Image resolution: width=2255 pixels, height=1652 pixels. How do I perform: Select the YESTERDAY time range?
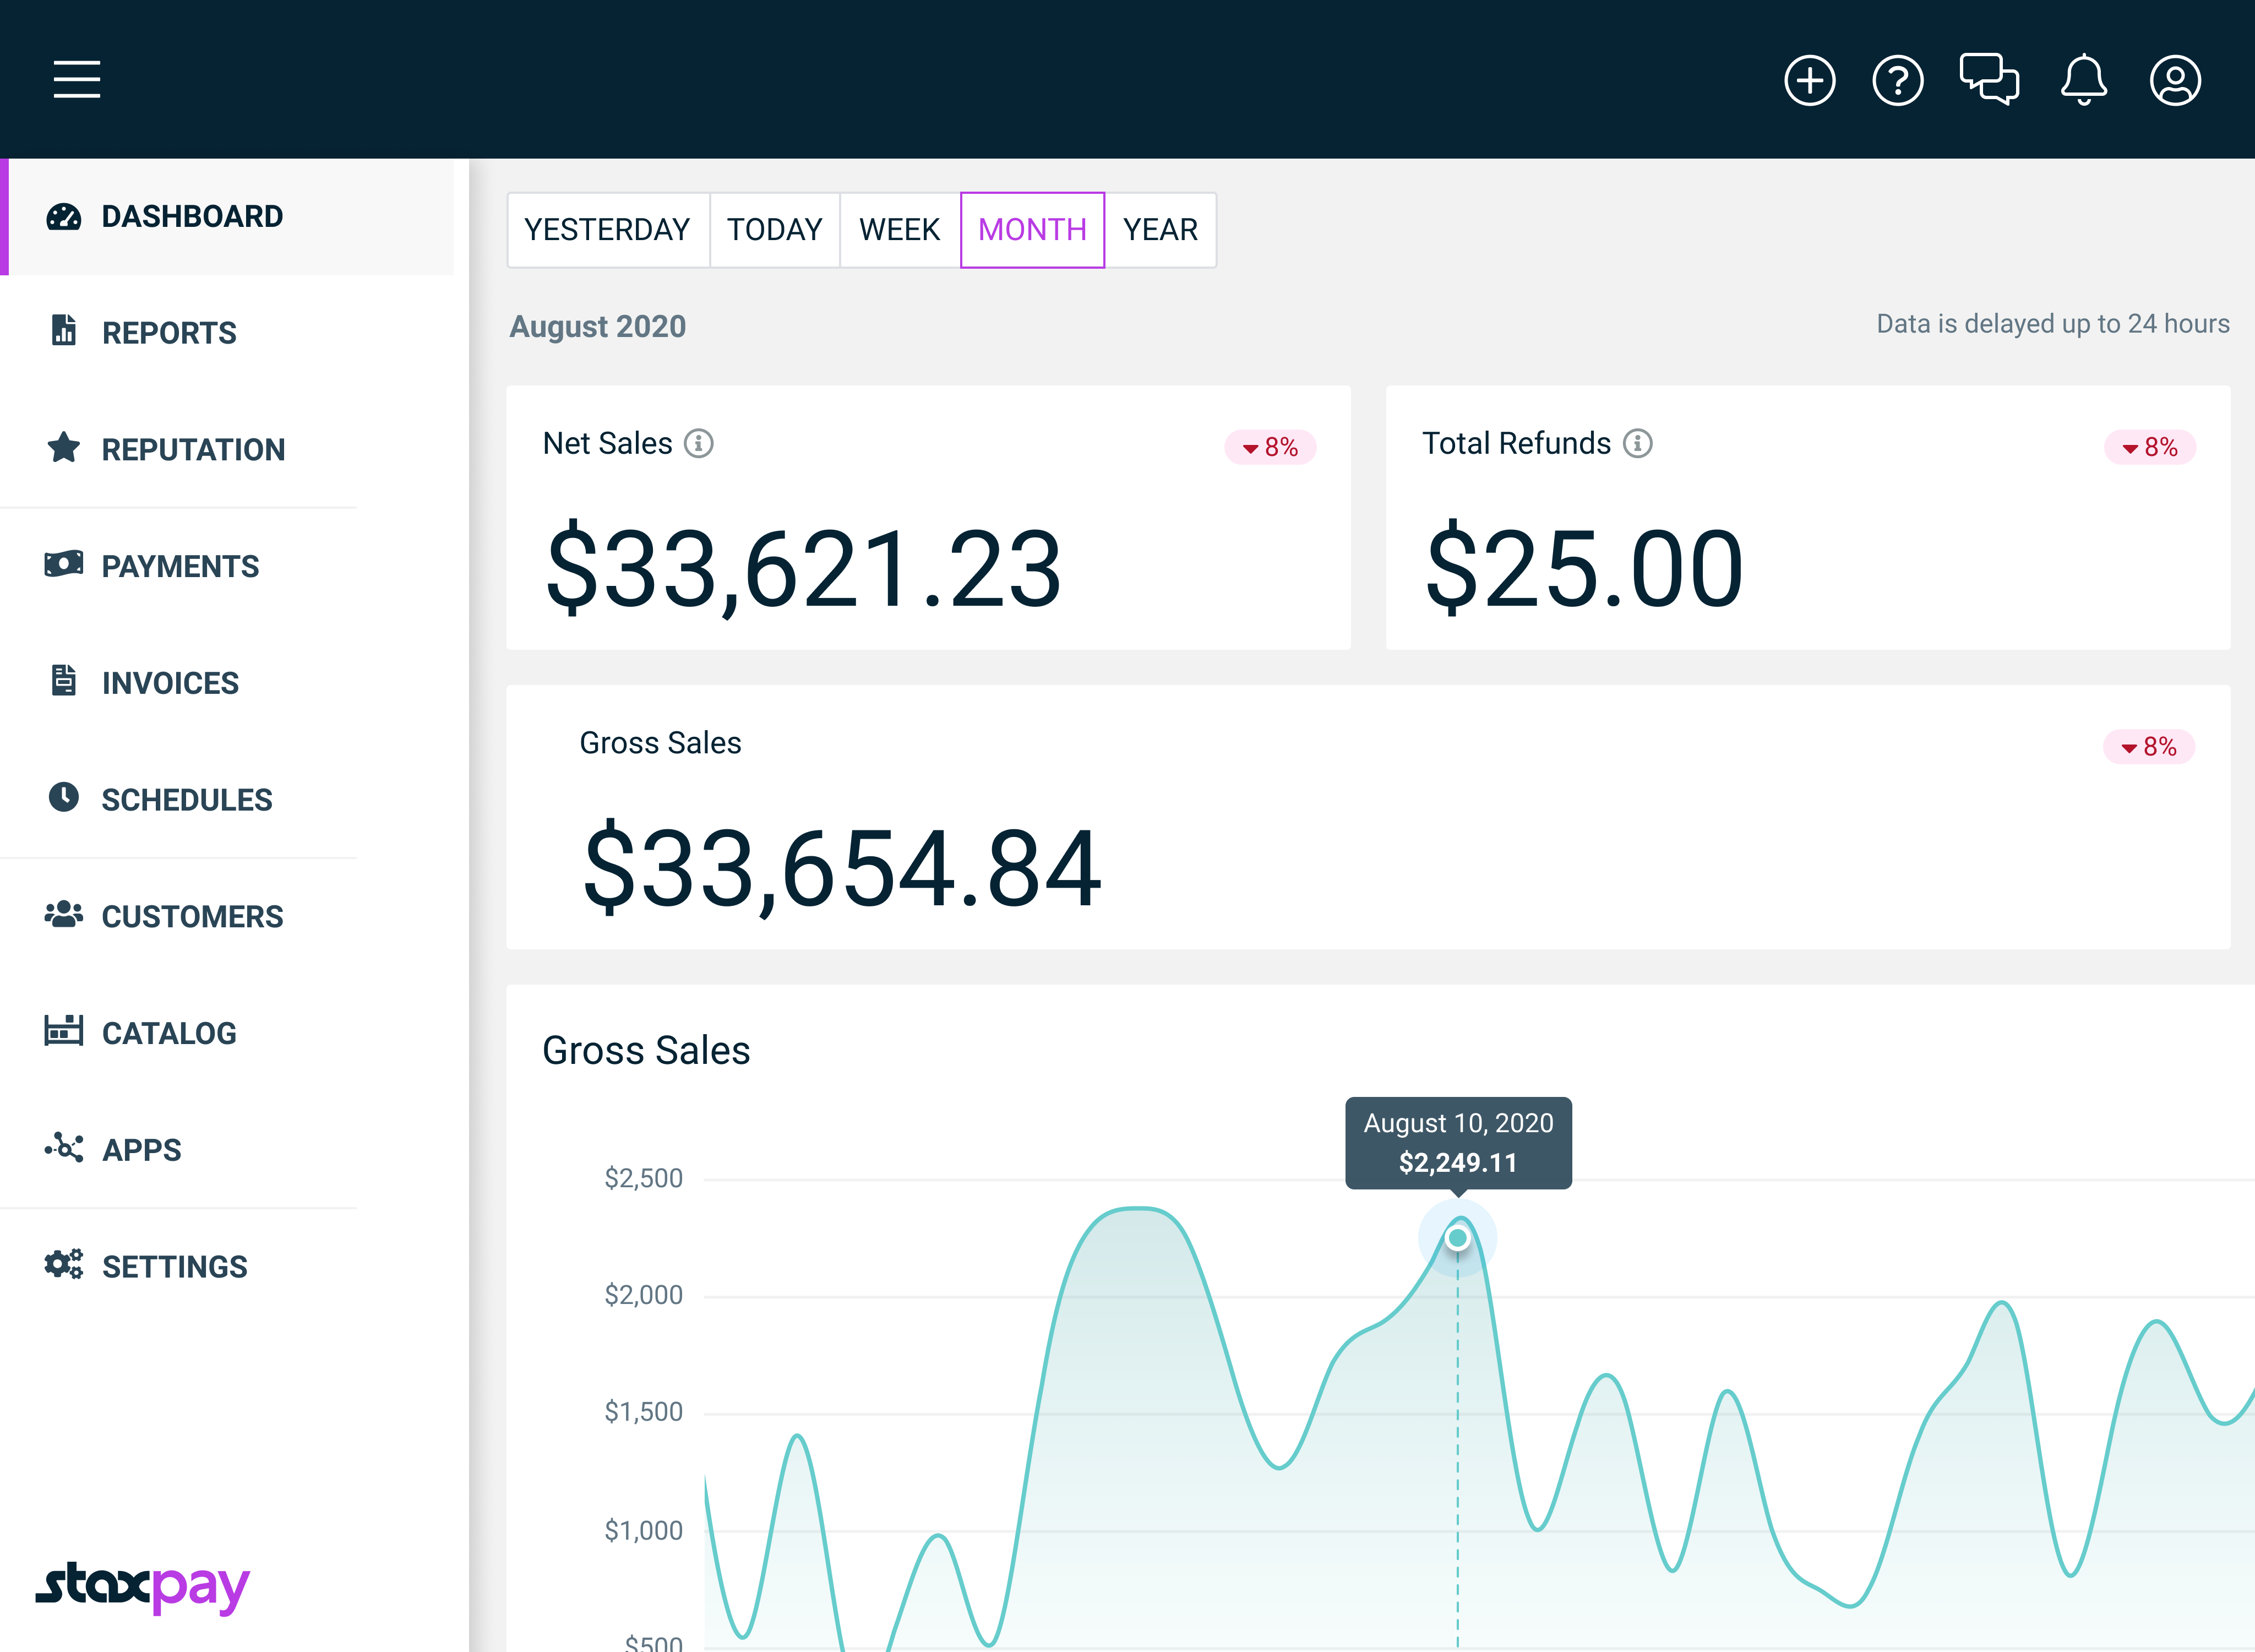click(607, 230)
